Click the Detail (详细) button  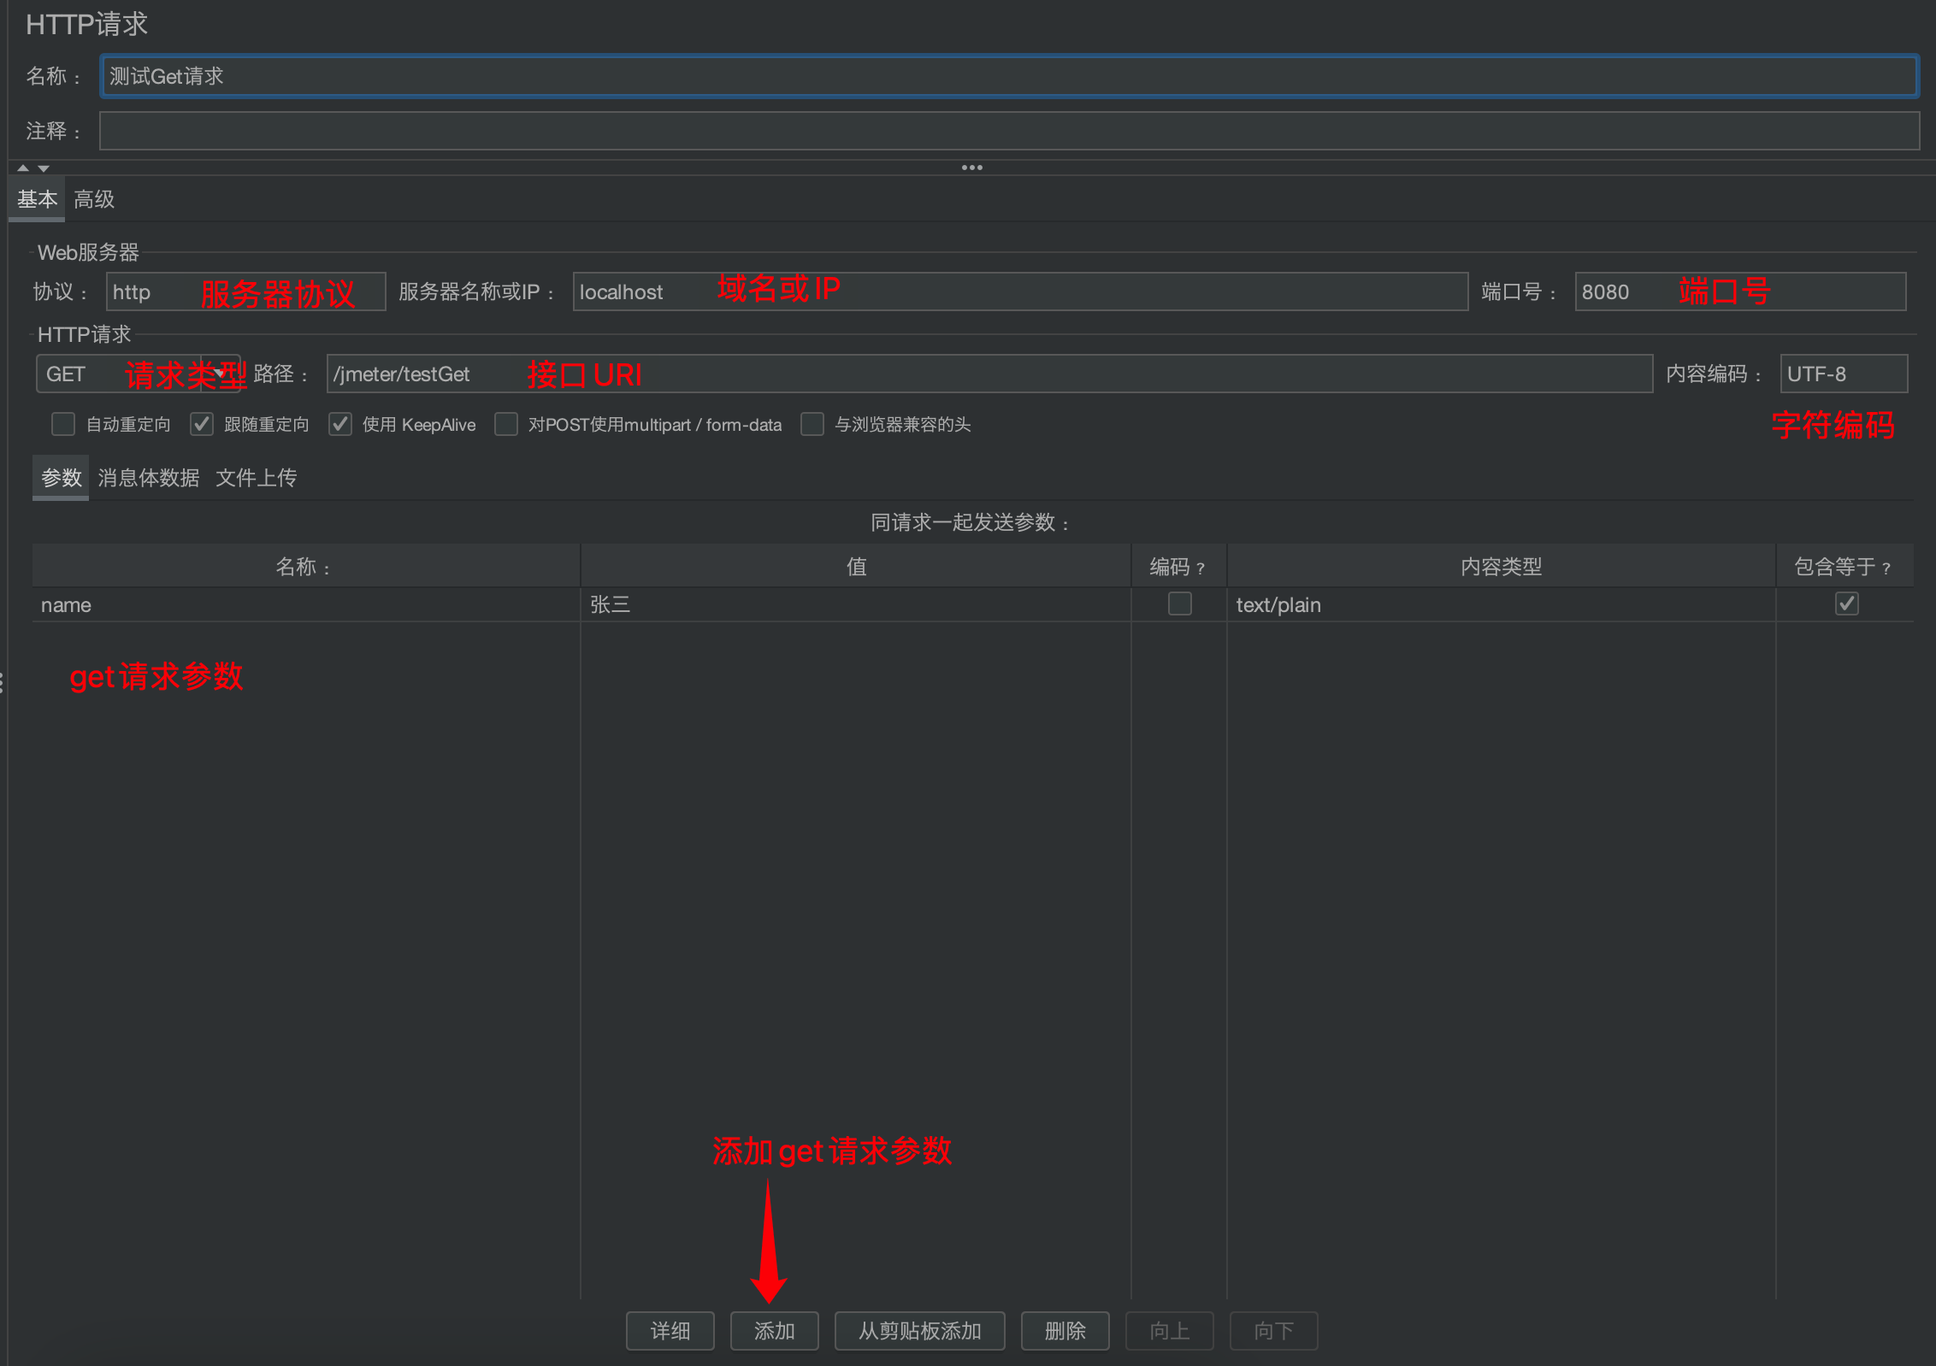pos(670,1331)
